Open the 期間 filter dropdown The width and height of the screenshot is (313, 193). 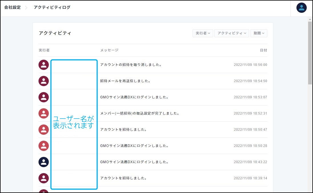pyautogui.click(x=259, y=33)
